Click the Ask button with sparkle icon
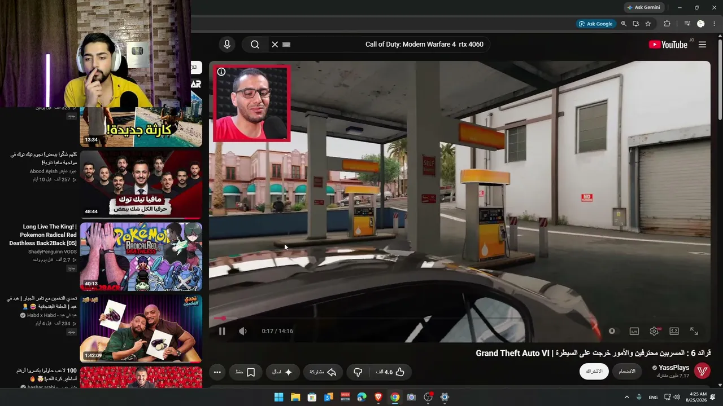The width and height of the screenshot is (723, 406). pos(282,372)
